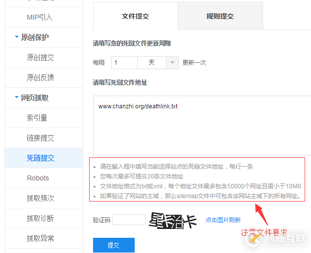
Task: Open the 规则提交 tab
Action: (x=220, y=16)
